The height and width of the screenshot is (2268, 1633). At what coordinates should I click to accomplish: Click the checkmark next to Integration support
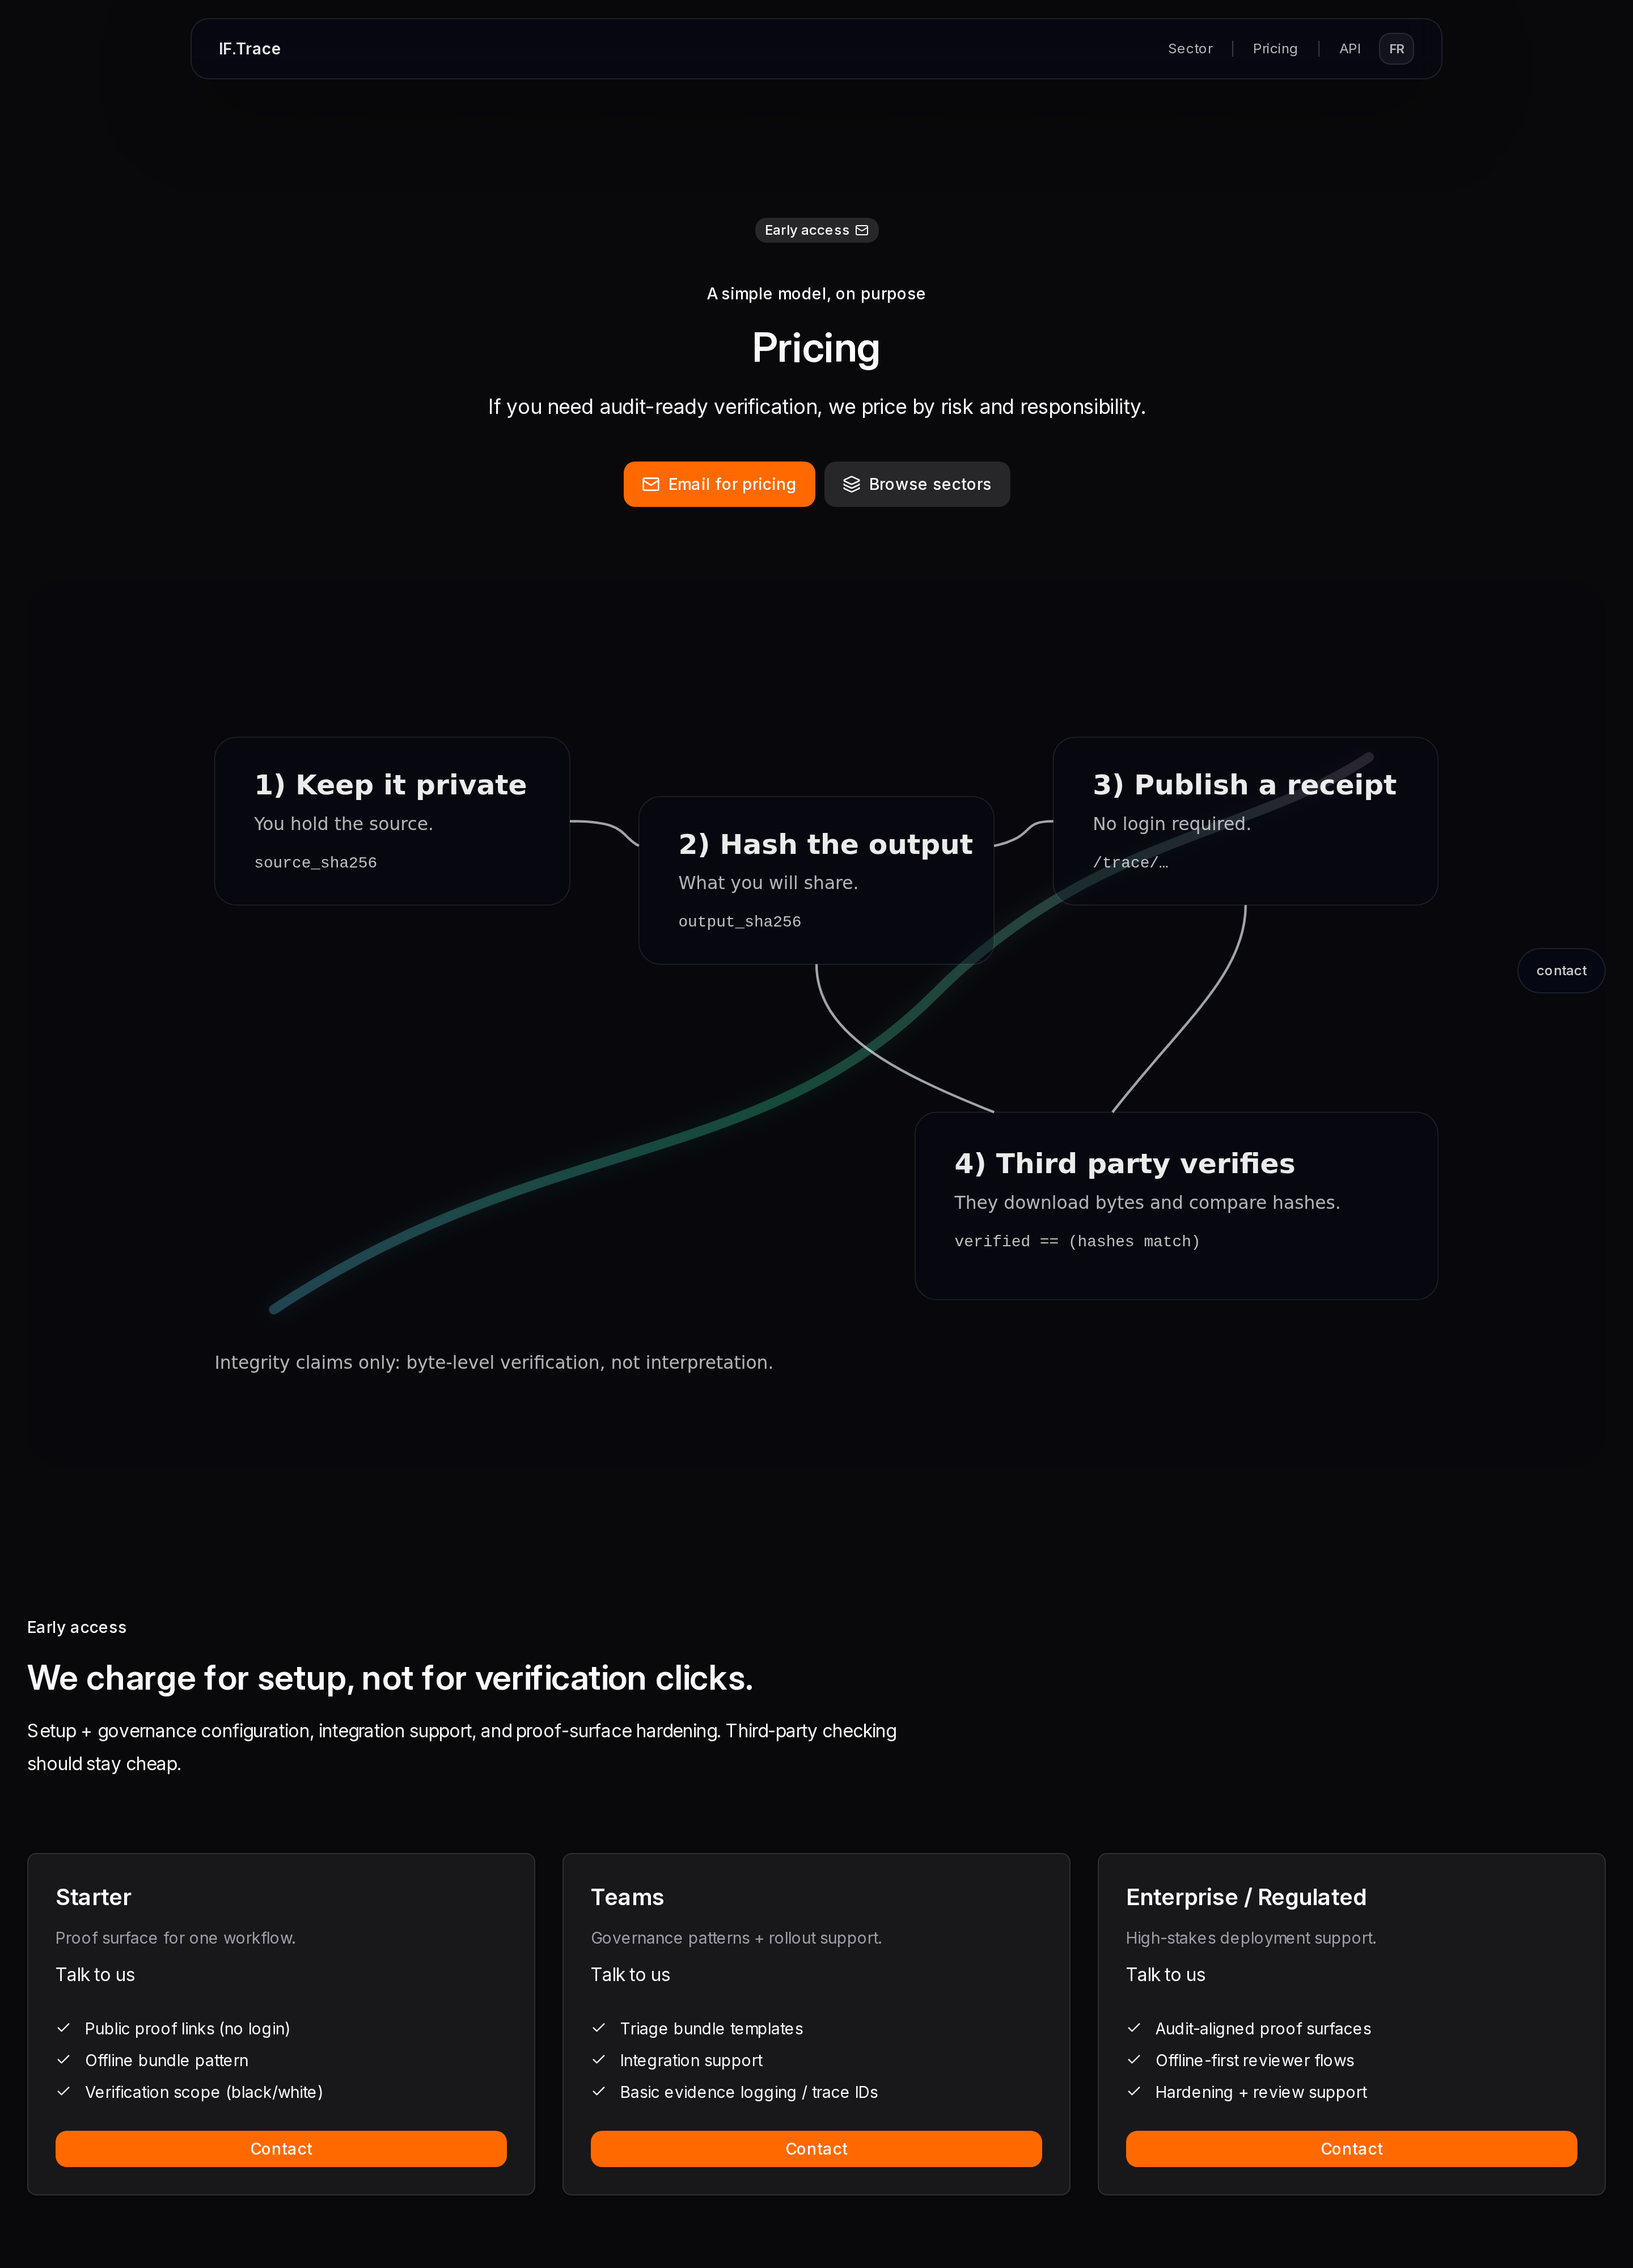click(x=599, y=2060)
